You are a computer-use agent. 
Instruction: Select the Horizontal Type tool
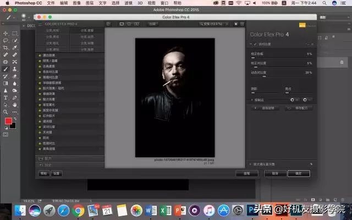tap(5, 98)
